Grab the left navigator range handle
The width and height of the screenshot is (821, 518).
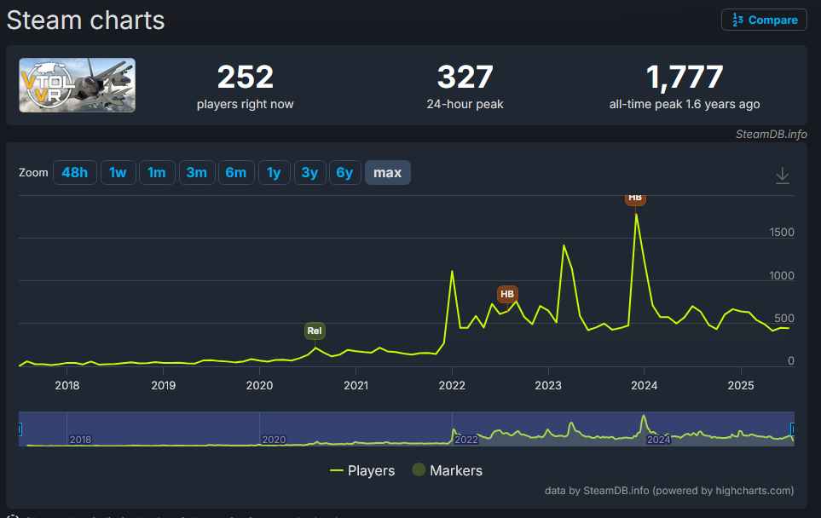20,429
